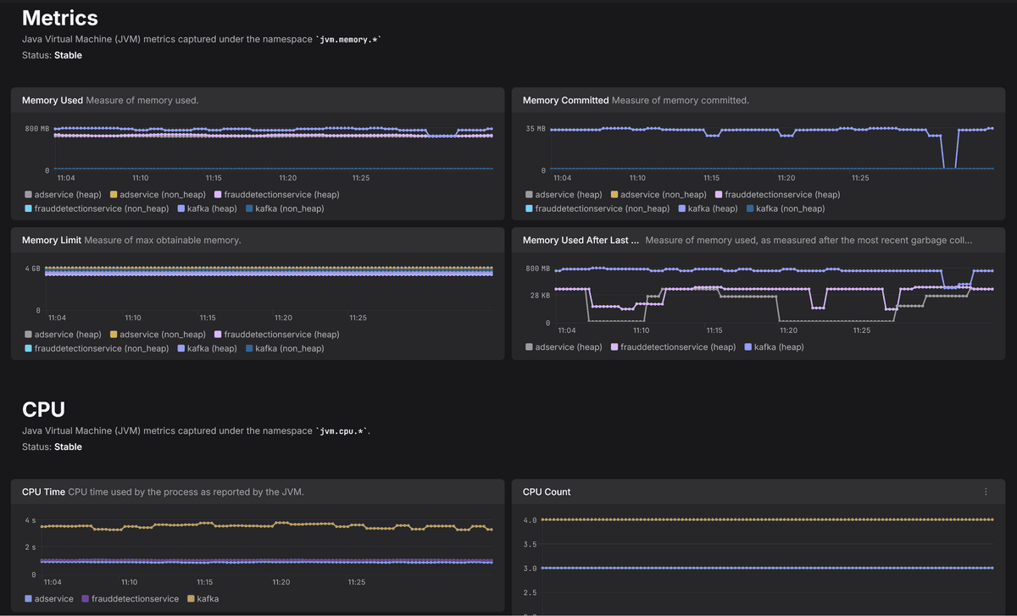Toggle frauddetectionservice (heap) in Memory Limit legend
The height and width of the screenshot is (616, 1017).
tap(276, 335)
